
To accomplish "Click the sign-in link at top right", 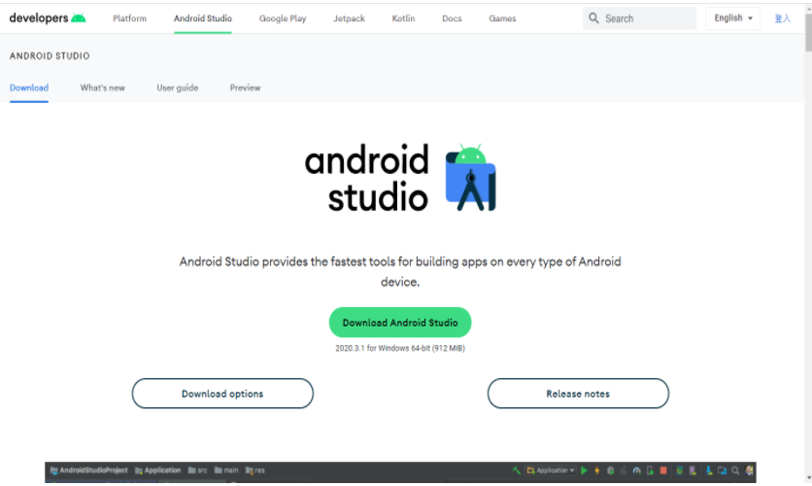I will 782,18.
